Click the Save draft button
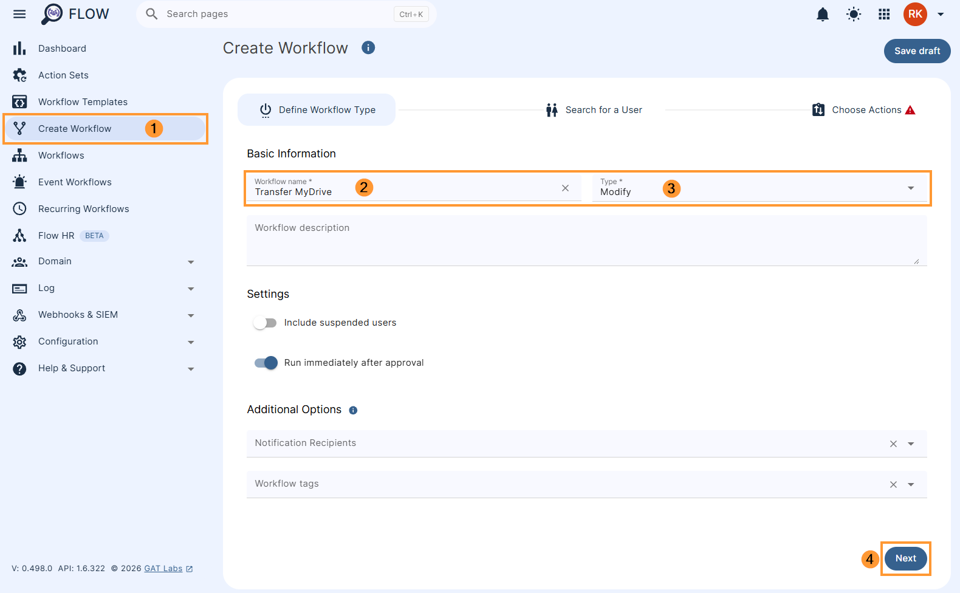960x593 pixels. click(917, 51)
